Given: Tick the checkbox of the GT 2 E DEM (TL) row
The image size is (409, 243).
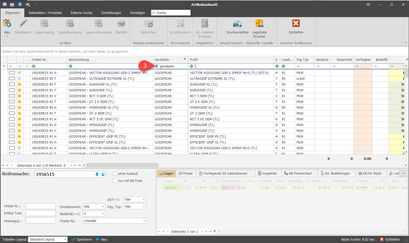Looking at the screenshot, I should coord(12,102).
